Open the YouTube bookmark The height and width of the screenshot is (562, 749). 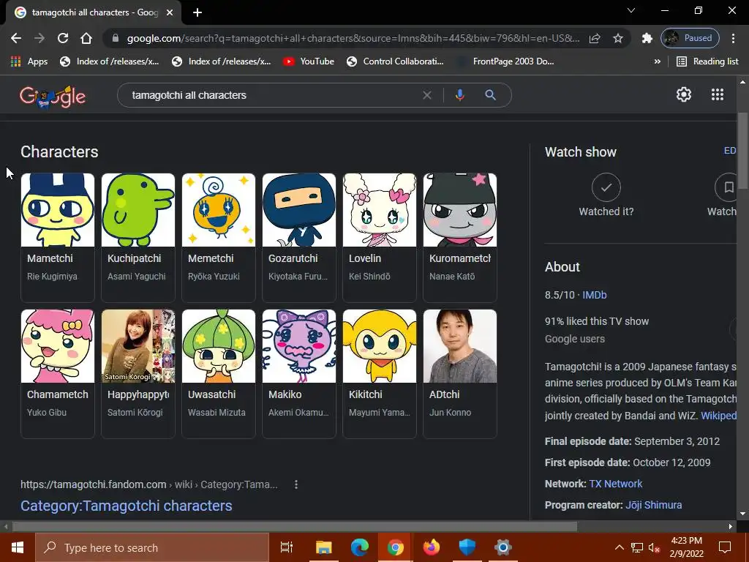point(309,61)
